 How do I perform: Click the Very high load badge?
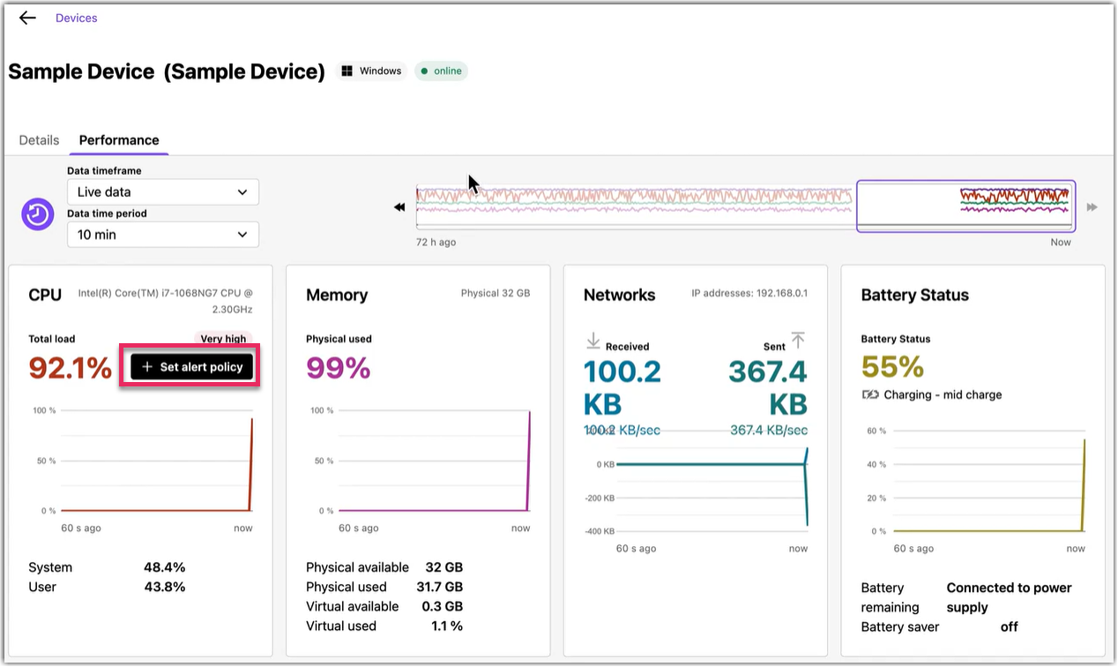[223, 339]
